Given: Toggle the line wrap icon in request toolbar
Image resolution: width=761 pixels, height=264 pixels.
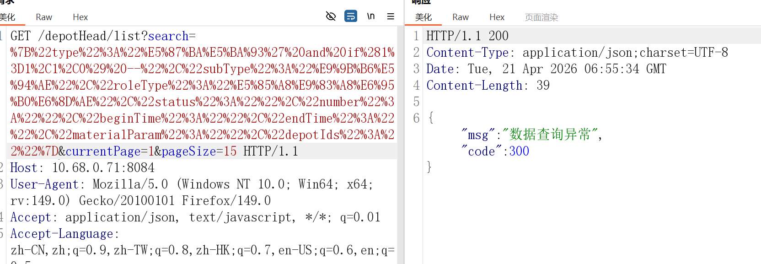Looking at the screenshot, I should [351, 16].
